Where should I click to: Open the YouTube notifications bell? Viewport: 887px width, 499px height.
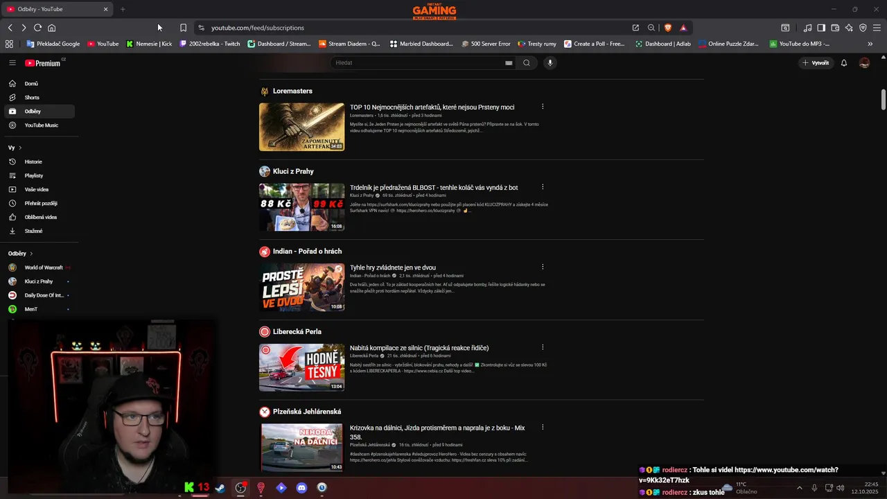tap(844, 63)
